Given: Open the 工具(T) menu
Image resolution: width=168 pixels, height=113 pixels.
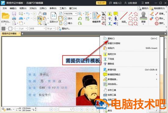Looking at the screenshot, I should (63, 8).
